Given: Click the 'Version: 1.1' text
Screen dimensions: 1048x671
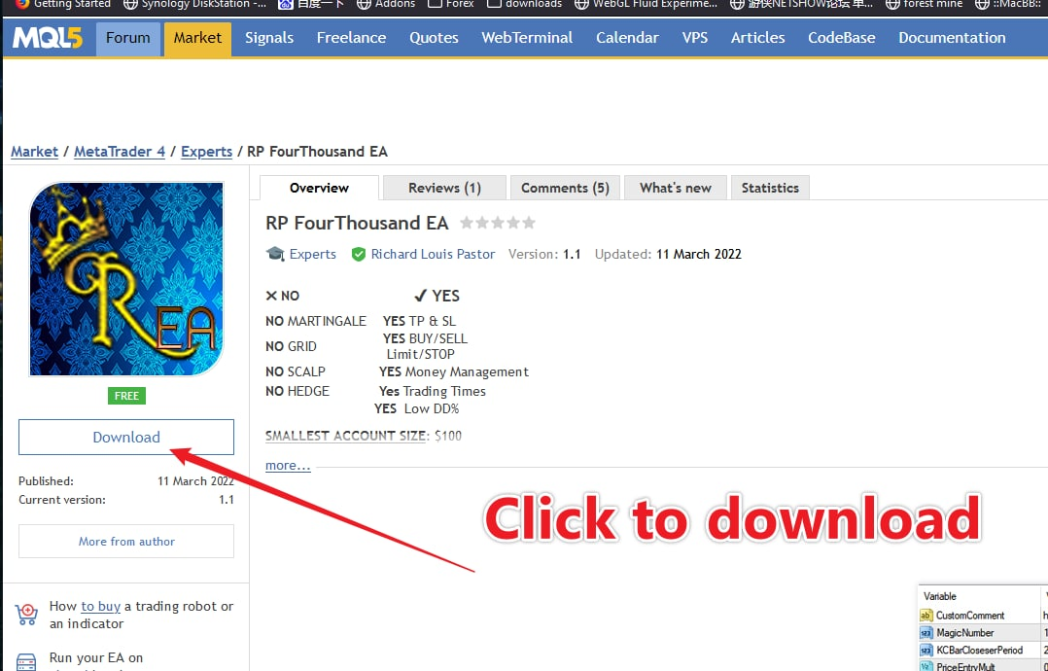Looking at the screenshot, I should tap(544, 255).
